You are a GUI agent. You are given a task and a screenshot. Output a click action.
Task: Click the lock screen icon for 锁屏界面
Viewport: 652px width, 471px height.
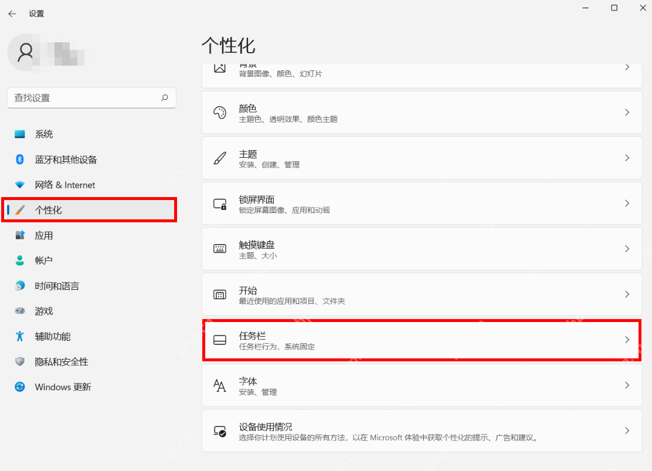click(x=219, y=204)
